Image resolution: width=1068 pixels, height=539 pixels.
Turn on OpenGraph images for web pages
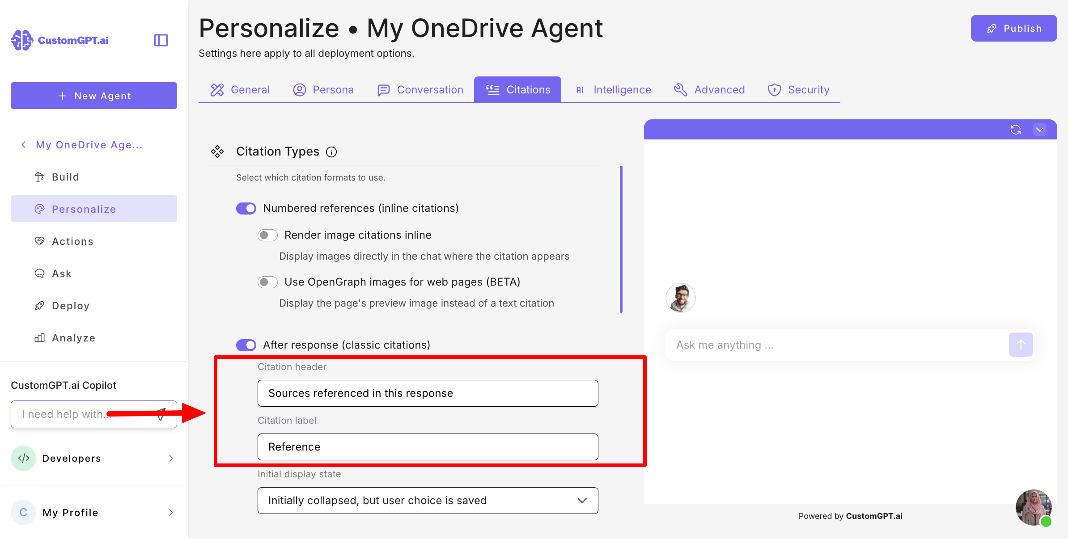click(x=267, y=282)
